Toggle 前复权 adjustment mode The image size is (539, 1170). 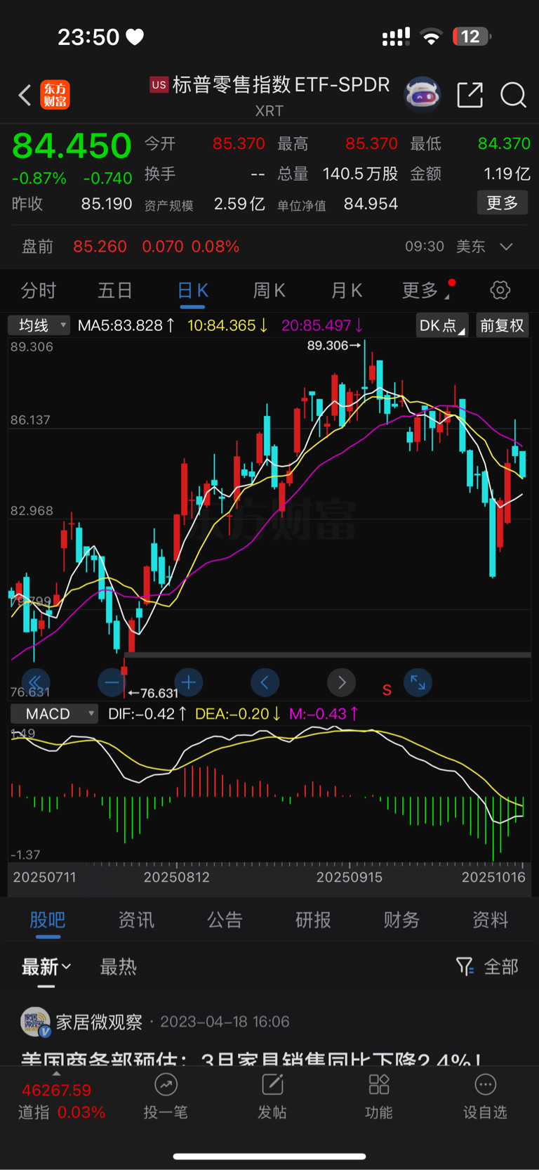(502, 325)
